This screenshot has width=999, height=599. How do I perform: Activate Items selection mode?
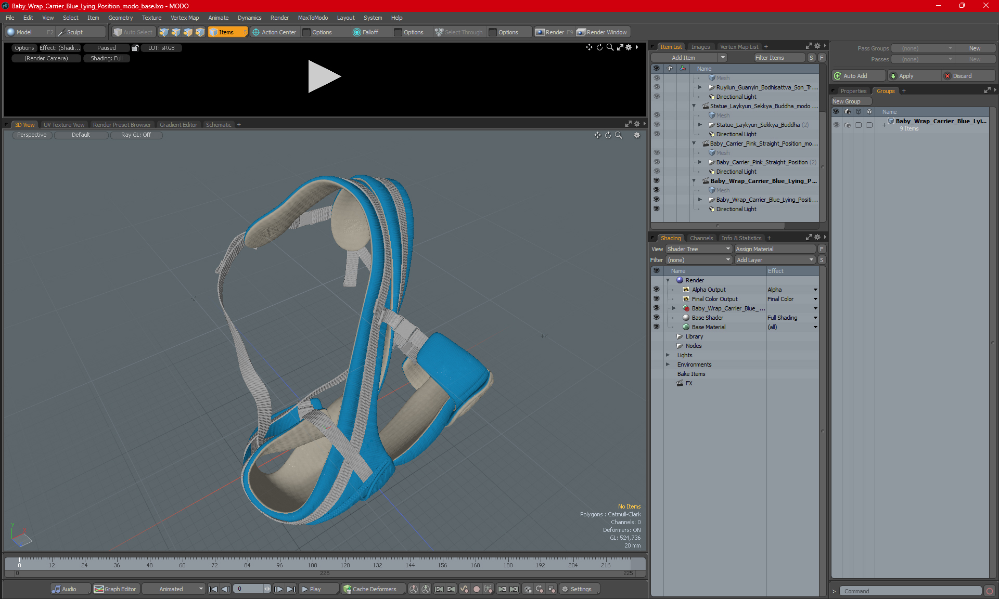click(x=227, y=32)
